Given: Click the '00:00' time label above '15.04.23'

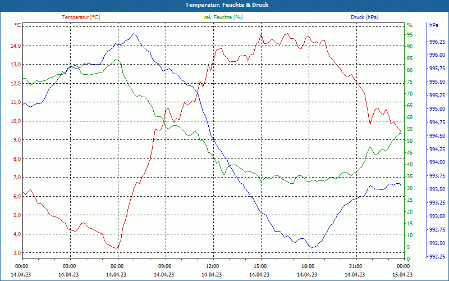Looking at the screenshot, I should [403, 266].
